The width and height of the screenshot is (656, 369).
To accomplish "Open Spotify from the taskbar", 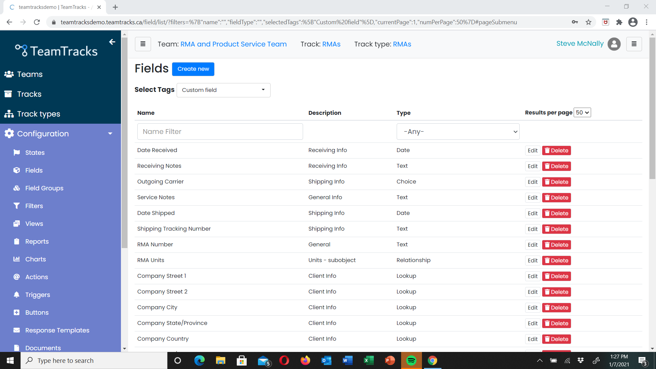I will tap(411, 360).
